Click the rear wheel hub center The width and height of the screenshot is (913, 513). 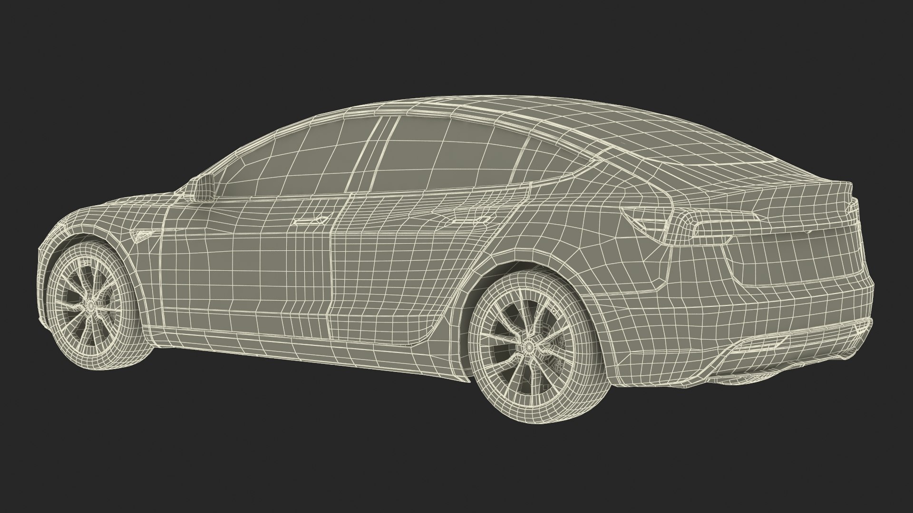click(527, 346)
